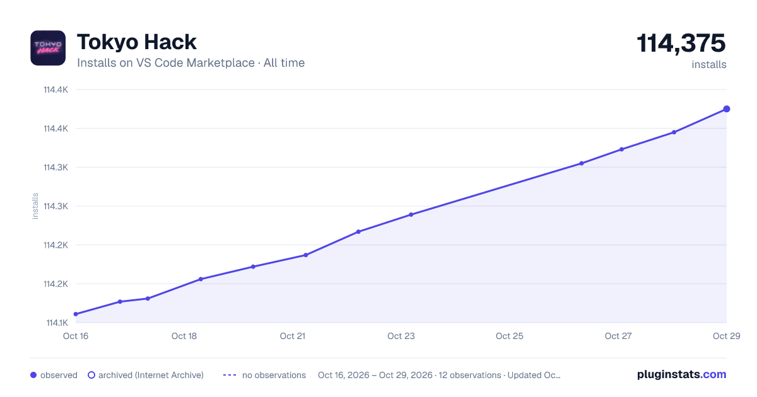This screenshot has height=397, width=757.
Task: Click the 'Oct 27' x-axis label
Action: [x=618, y=336]
